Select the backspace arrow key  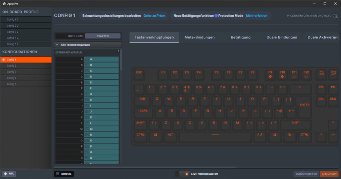(300, 89)
